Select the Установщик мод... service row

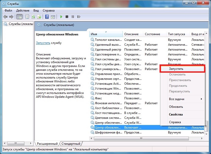coord(125,93)
